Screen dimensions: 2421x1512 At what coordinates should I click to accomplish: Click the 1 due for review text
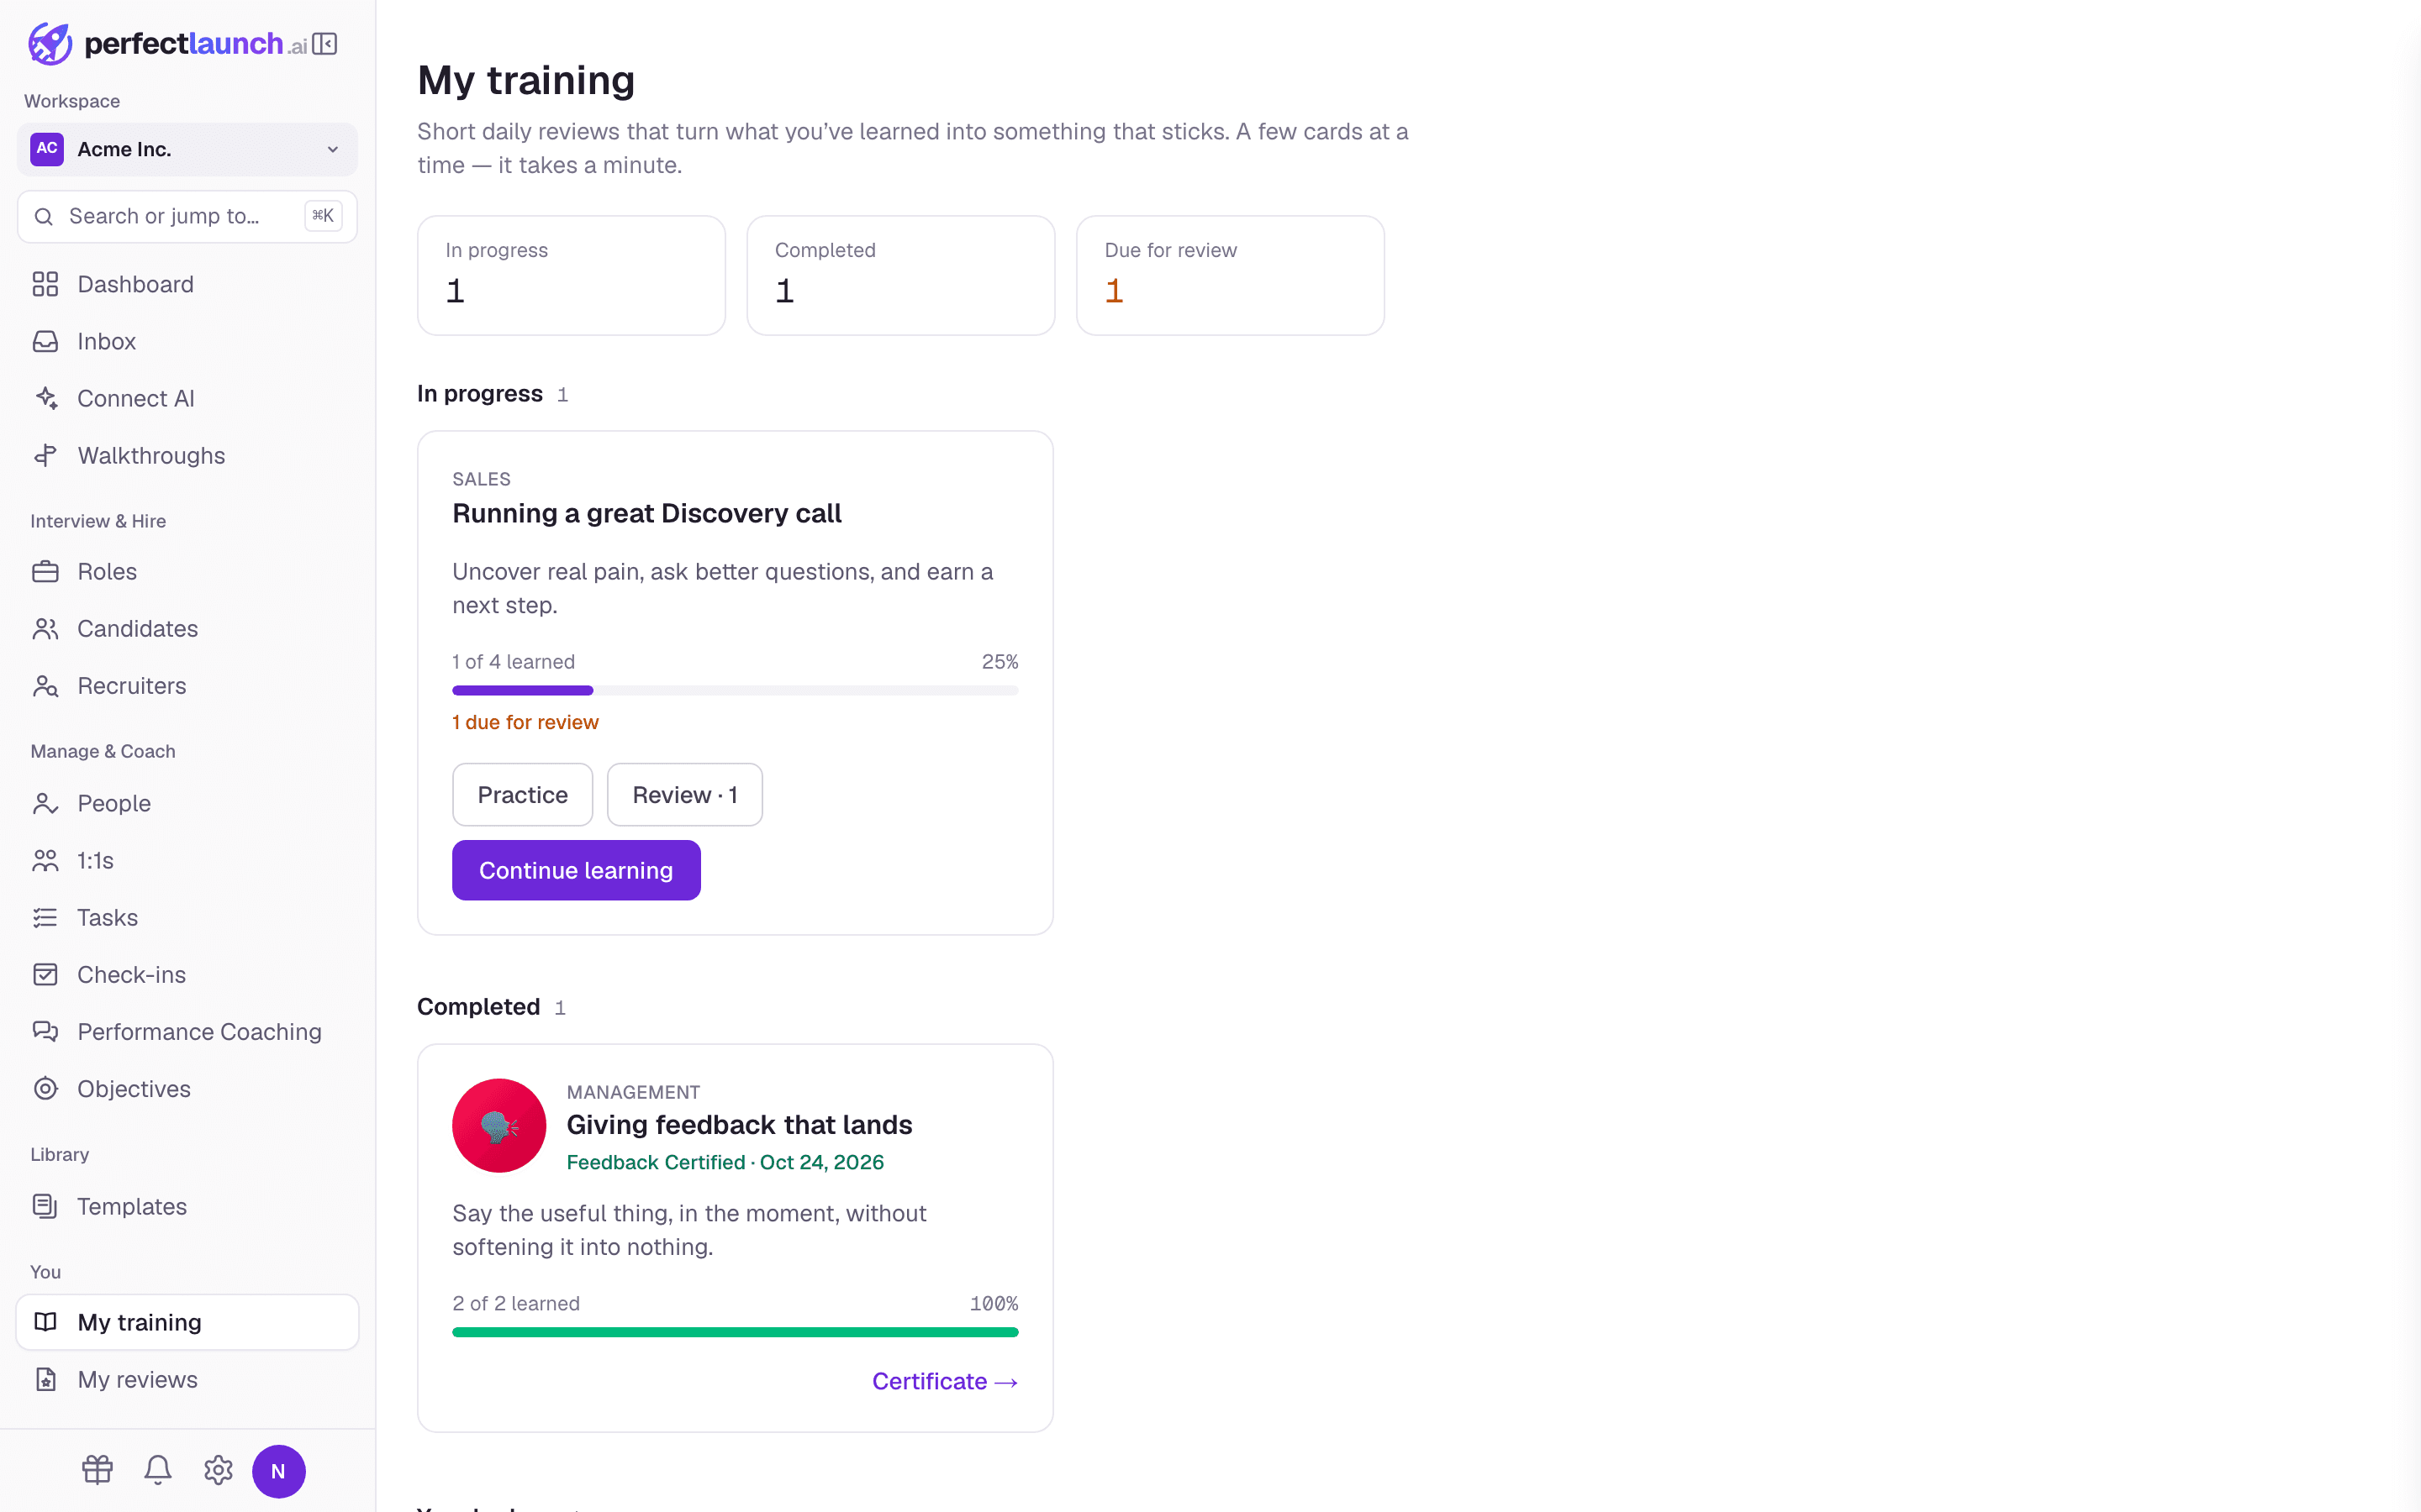tap(525, 722)
